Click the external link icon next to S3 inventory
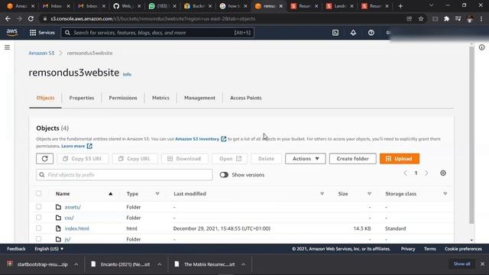Viewport: 489px width, 275px height. coord(224,139)
